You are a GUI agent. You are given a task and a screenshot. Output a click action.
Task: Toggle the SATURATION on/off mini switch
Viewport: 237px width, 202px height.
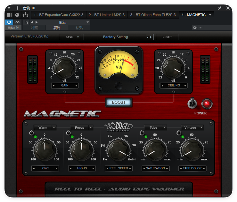tap(142, 133)
